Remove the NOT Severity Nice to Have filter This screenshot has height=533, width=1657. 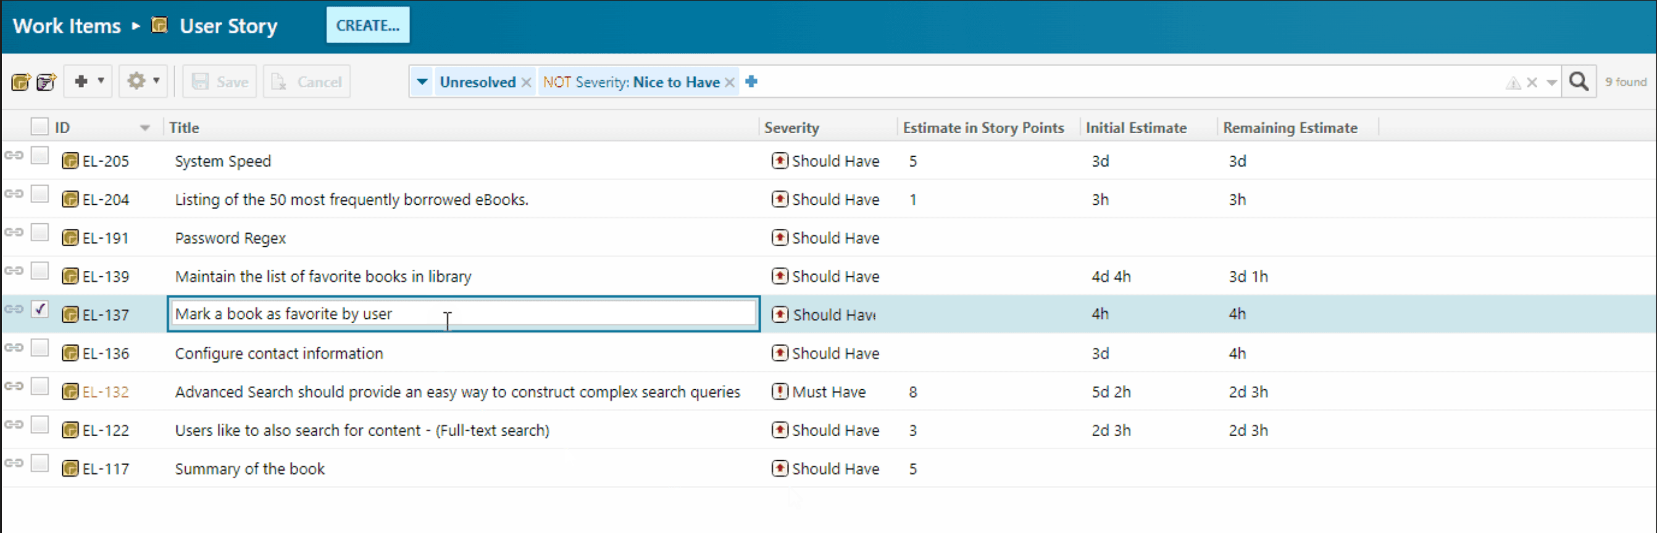pyautogui.click(x=730, y=82)
